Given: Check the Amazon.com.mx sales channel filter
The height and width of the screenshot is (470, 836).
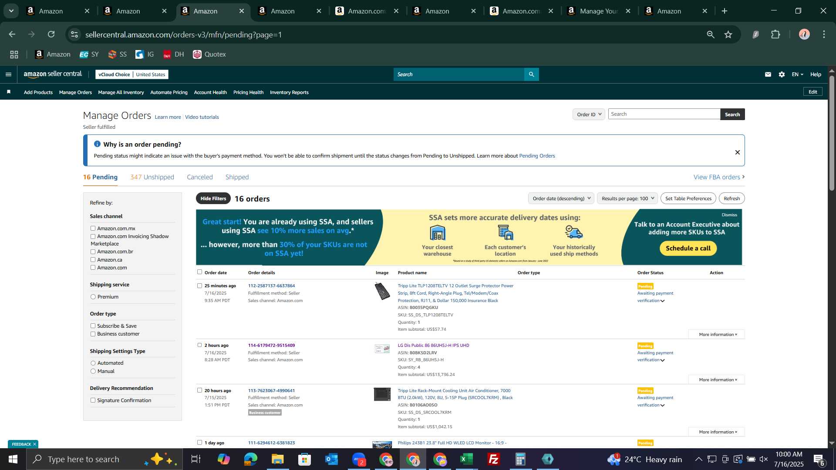Looking at the screenshot, I should [x=93, y=228].
